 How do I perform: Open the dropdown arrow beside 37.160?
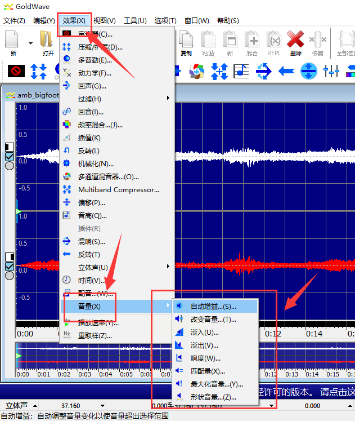[x=102, y=405]
